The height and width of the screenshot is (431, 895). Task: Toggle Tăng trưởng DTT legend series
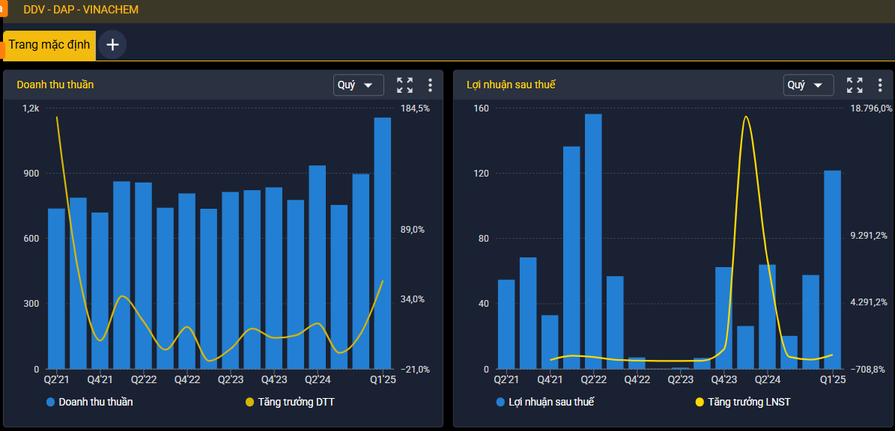290,402
